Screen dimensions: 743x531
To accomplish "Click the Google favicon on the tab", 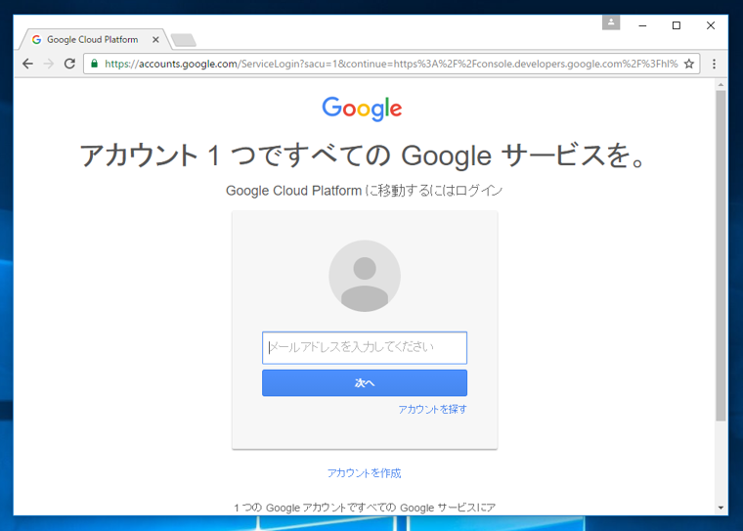I will coord(36,40).
